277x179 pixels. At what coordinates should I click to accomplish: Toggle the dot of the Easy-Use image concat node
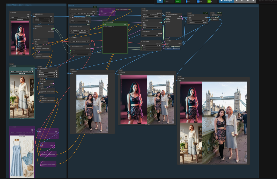click(x=188, y=15)
